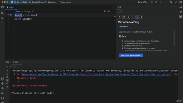
Task: Select the Description tab
Action: click(124, 27)
